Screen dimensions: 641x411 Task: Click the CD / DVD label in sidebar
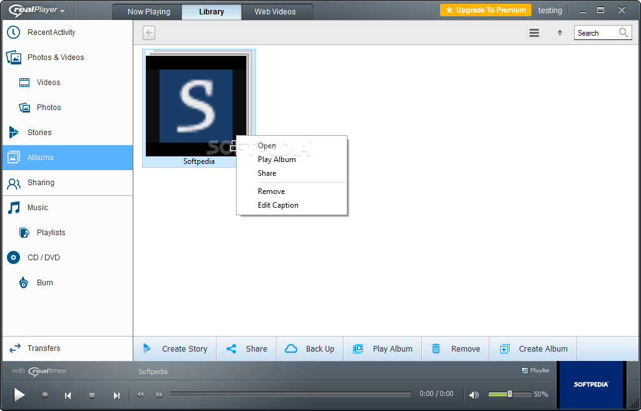(x=44, y=257)
